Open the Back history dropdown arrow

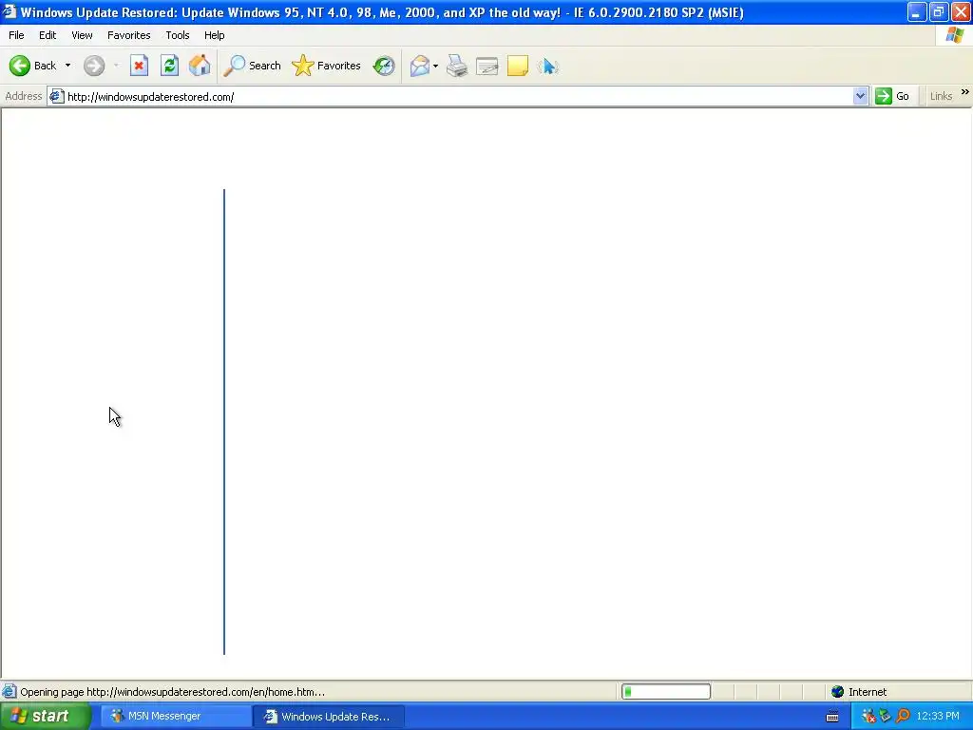coord(67,66)
